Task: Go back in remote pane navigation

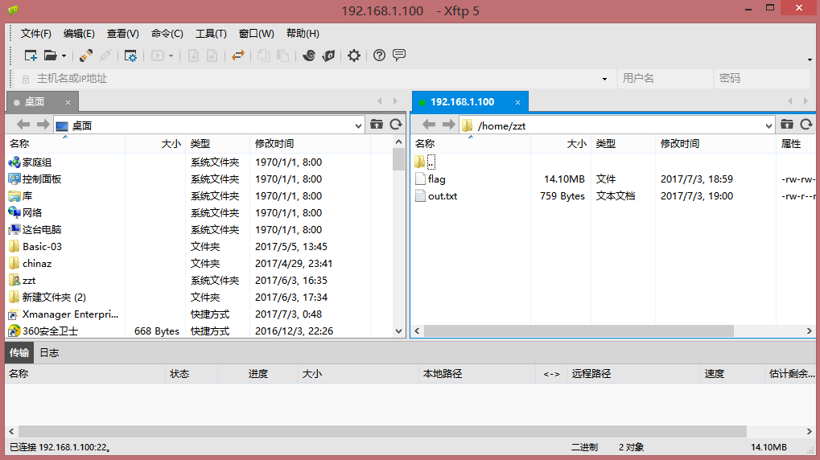Action: point(429,125)
